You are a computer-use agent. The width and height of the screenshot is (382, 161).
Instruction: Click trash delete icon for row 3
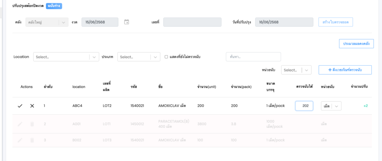pos(32,140)
